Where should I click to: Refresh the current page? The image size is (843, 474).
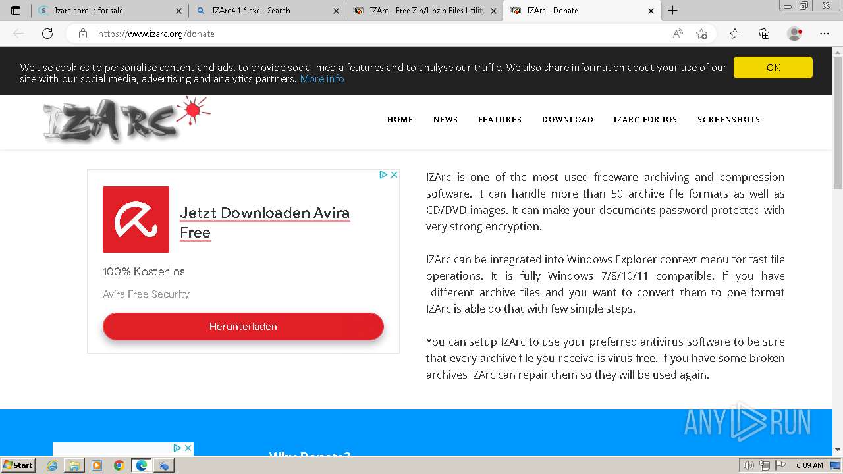[x=47, y=34]
